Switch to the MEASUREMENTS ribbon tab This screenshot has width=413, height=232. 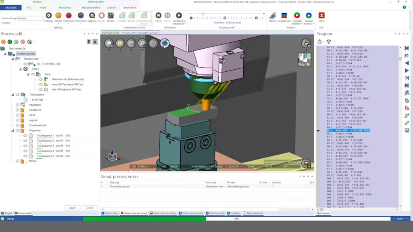pos(91,8)
